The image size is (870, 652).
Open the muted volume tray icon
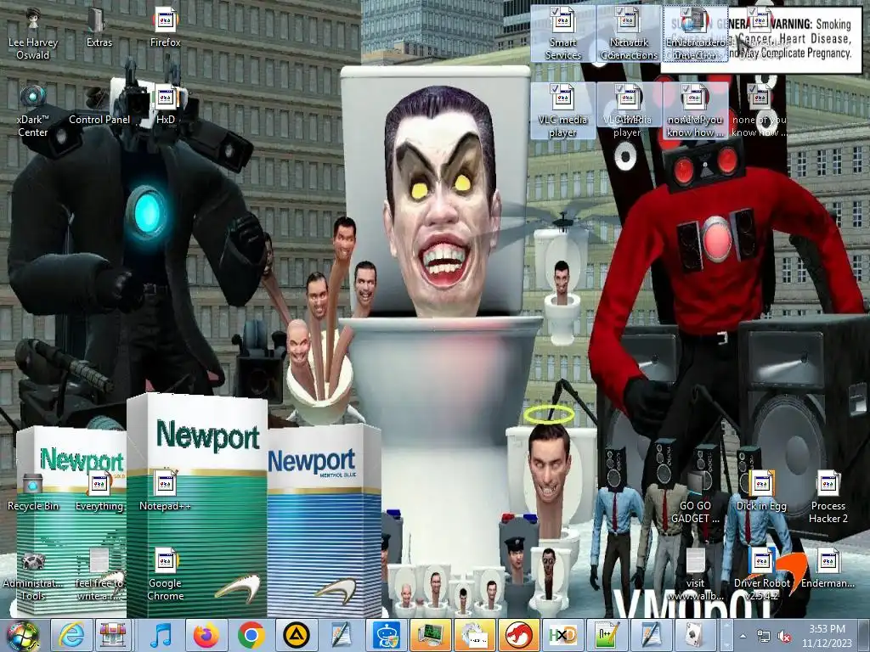[784, 636]
